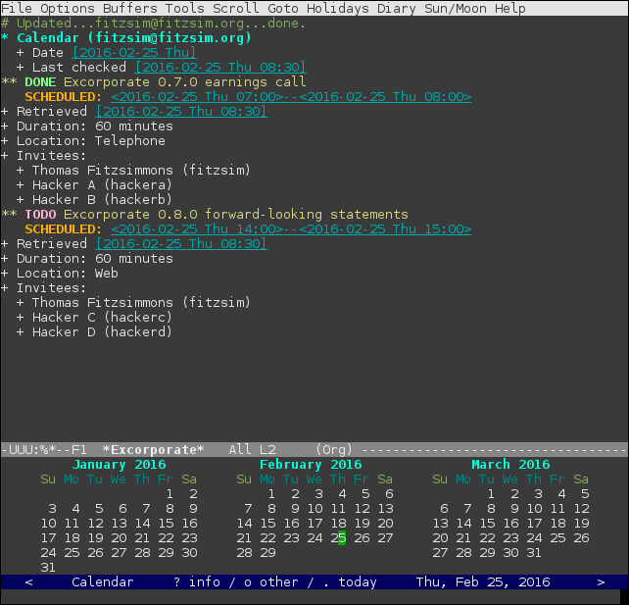Collapse the Calendar top-level heading
629x605 pixels.
(x=133, y=37)
